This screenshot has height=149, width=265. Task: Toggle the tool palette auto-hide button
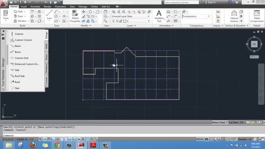point(3,35)
